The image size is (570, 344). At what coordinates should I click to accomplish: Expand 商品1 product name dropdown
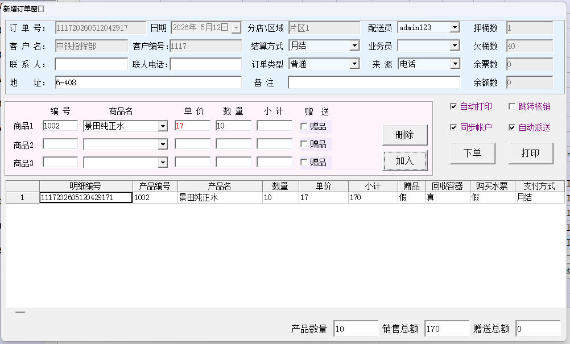click(x=163, y=126)
